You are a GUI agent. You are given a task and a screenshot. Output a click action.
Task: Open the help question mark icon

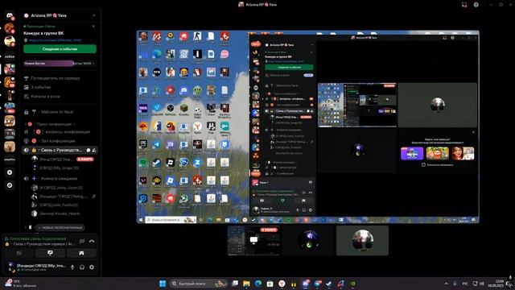[476, 5]
